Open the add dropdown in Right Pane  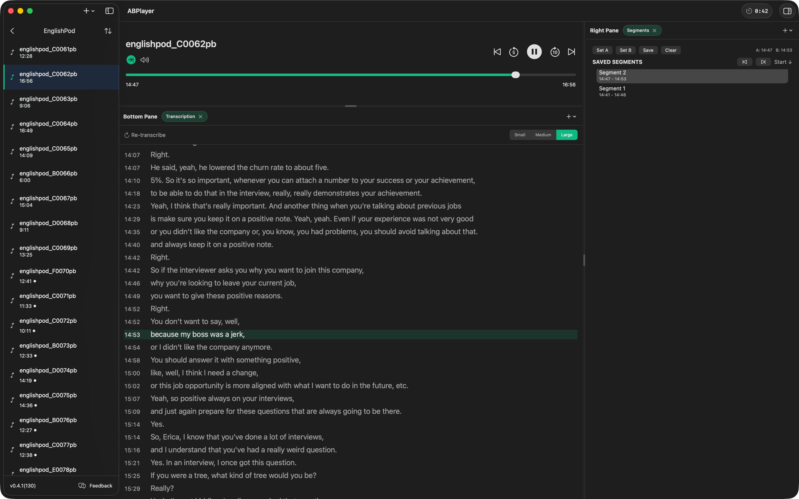[787, 30]
